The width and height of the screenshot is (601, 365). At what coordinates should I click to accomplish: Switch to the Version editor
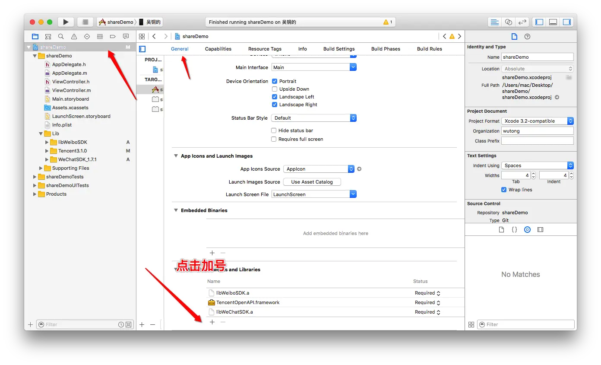point(522,22)
